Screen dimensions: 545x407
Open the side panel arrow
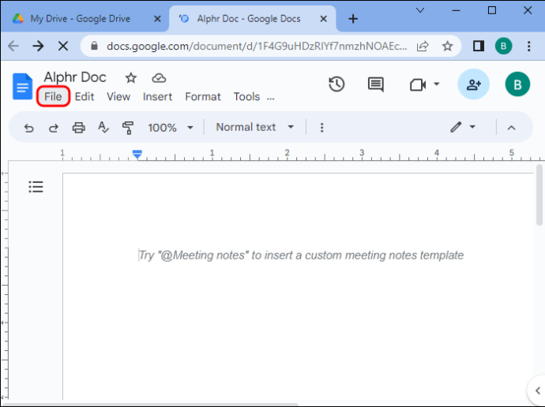[x=537, y=390]
